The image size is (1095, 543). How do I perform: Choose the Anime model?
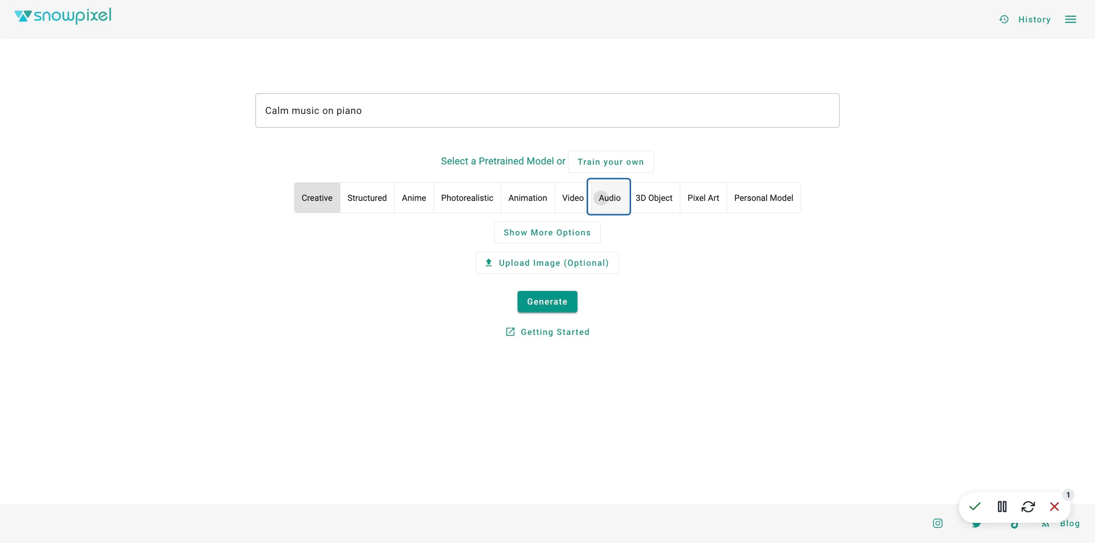[414, 197]
